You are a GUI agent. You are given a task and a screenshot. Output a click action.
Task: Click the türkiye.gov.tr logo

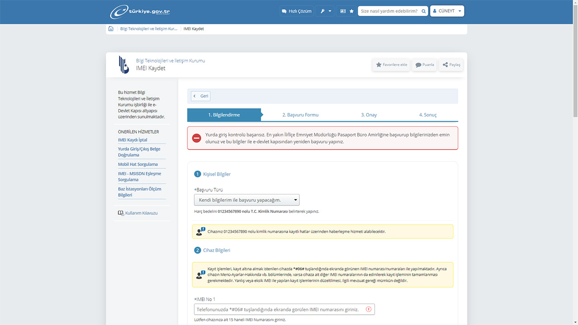click(140, 12)
